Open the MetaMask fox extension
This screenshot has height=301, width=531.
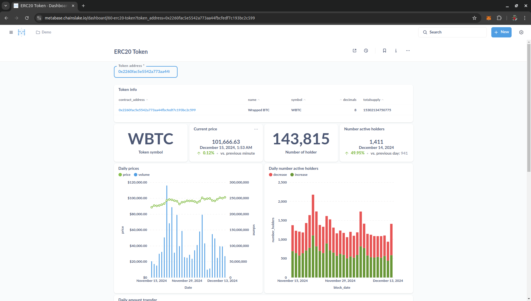point(489,18)
